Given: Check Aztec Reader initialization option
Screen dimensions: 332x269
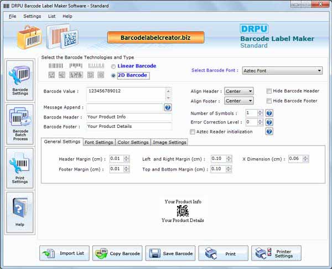Looking at the screenshot, I should [x=192, y=132].
